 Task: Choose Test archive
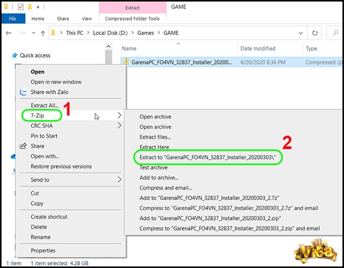click(154, 167)
